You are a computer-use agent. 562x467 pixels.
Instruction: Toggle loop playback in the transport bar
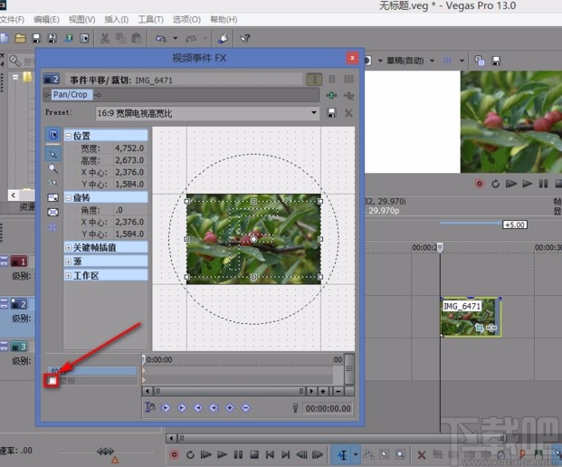(190, 453)
